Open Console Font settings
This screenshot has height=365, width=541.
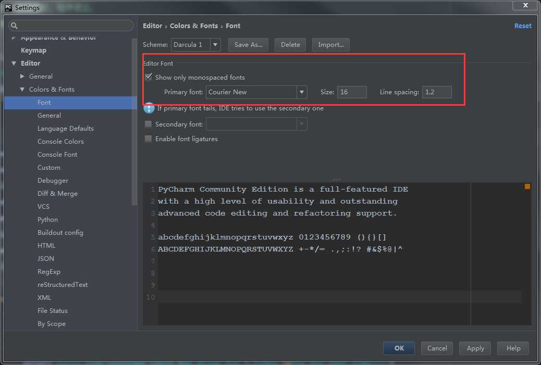click(x=57, y=155)
